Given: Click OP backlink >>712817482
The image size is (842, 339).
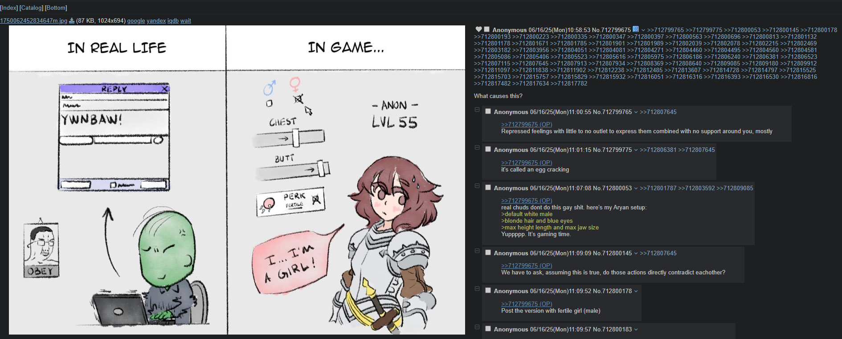Looking at the screenshot, I should pos(492,84).
